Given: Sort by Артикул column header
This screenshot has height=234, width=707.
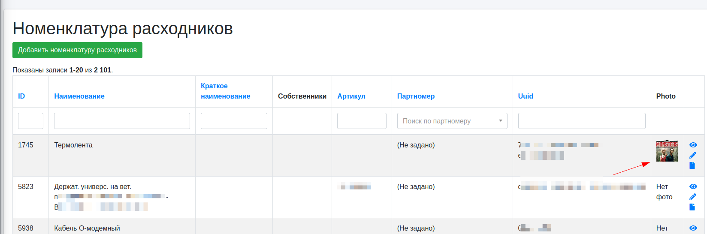Looking at the screenshot, I should point(351,96).
